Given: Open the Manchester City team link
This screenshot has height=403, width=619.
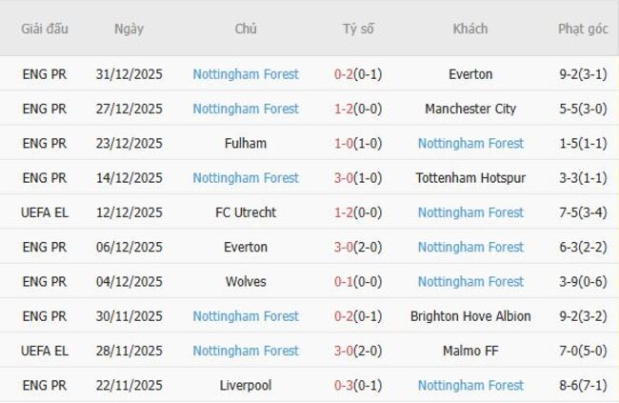Looking at the screenshot, I should (470, 109).
